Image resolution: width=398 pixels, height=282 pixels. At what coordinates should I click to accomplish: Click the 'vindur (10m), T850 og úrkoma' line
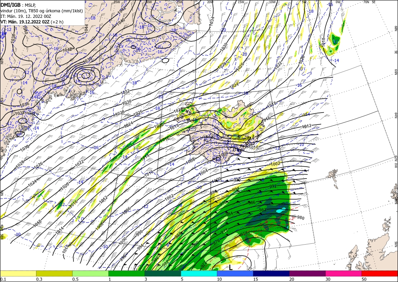click(x=42, y=11)
